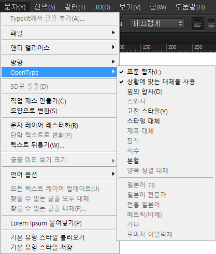Open the 필터(T) menu
Viewport: 216px width, 254px height.
click(x=75, y=7)
